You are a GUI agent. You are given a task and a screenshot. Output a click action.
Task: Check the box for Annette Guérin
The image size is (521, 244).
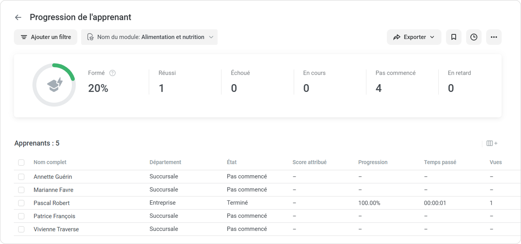click(x=21, y=177)
